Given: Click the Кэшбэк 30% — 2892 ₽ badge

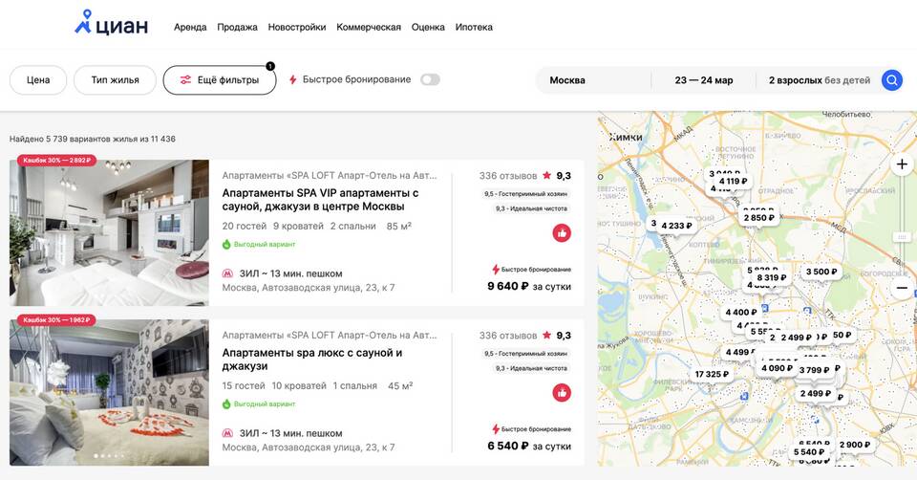Looking at the screenshot, I should tap(56, 161).
